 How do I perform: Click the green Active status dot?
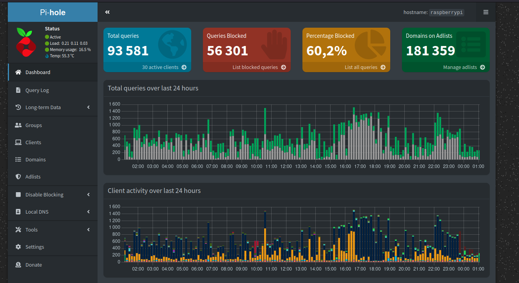pyautogui.click(x=47, y=37)
